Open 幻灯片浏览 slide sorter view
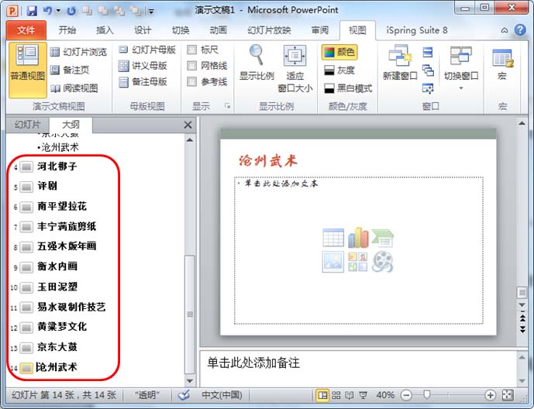 click(78, 52)
